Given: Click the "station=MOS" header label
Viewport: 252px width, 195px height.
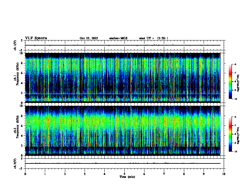Looking at the screenshot, I should (x=118, y=38).
